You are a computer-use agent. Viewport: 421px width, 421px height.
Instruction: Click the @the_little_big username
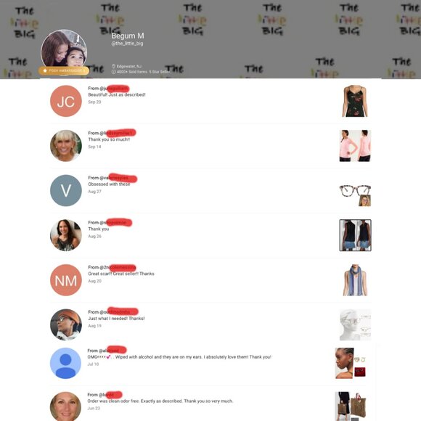coord(127,44)
